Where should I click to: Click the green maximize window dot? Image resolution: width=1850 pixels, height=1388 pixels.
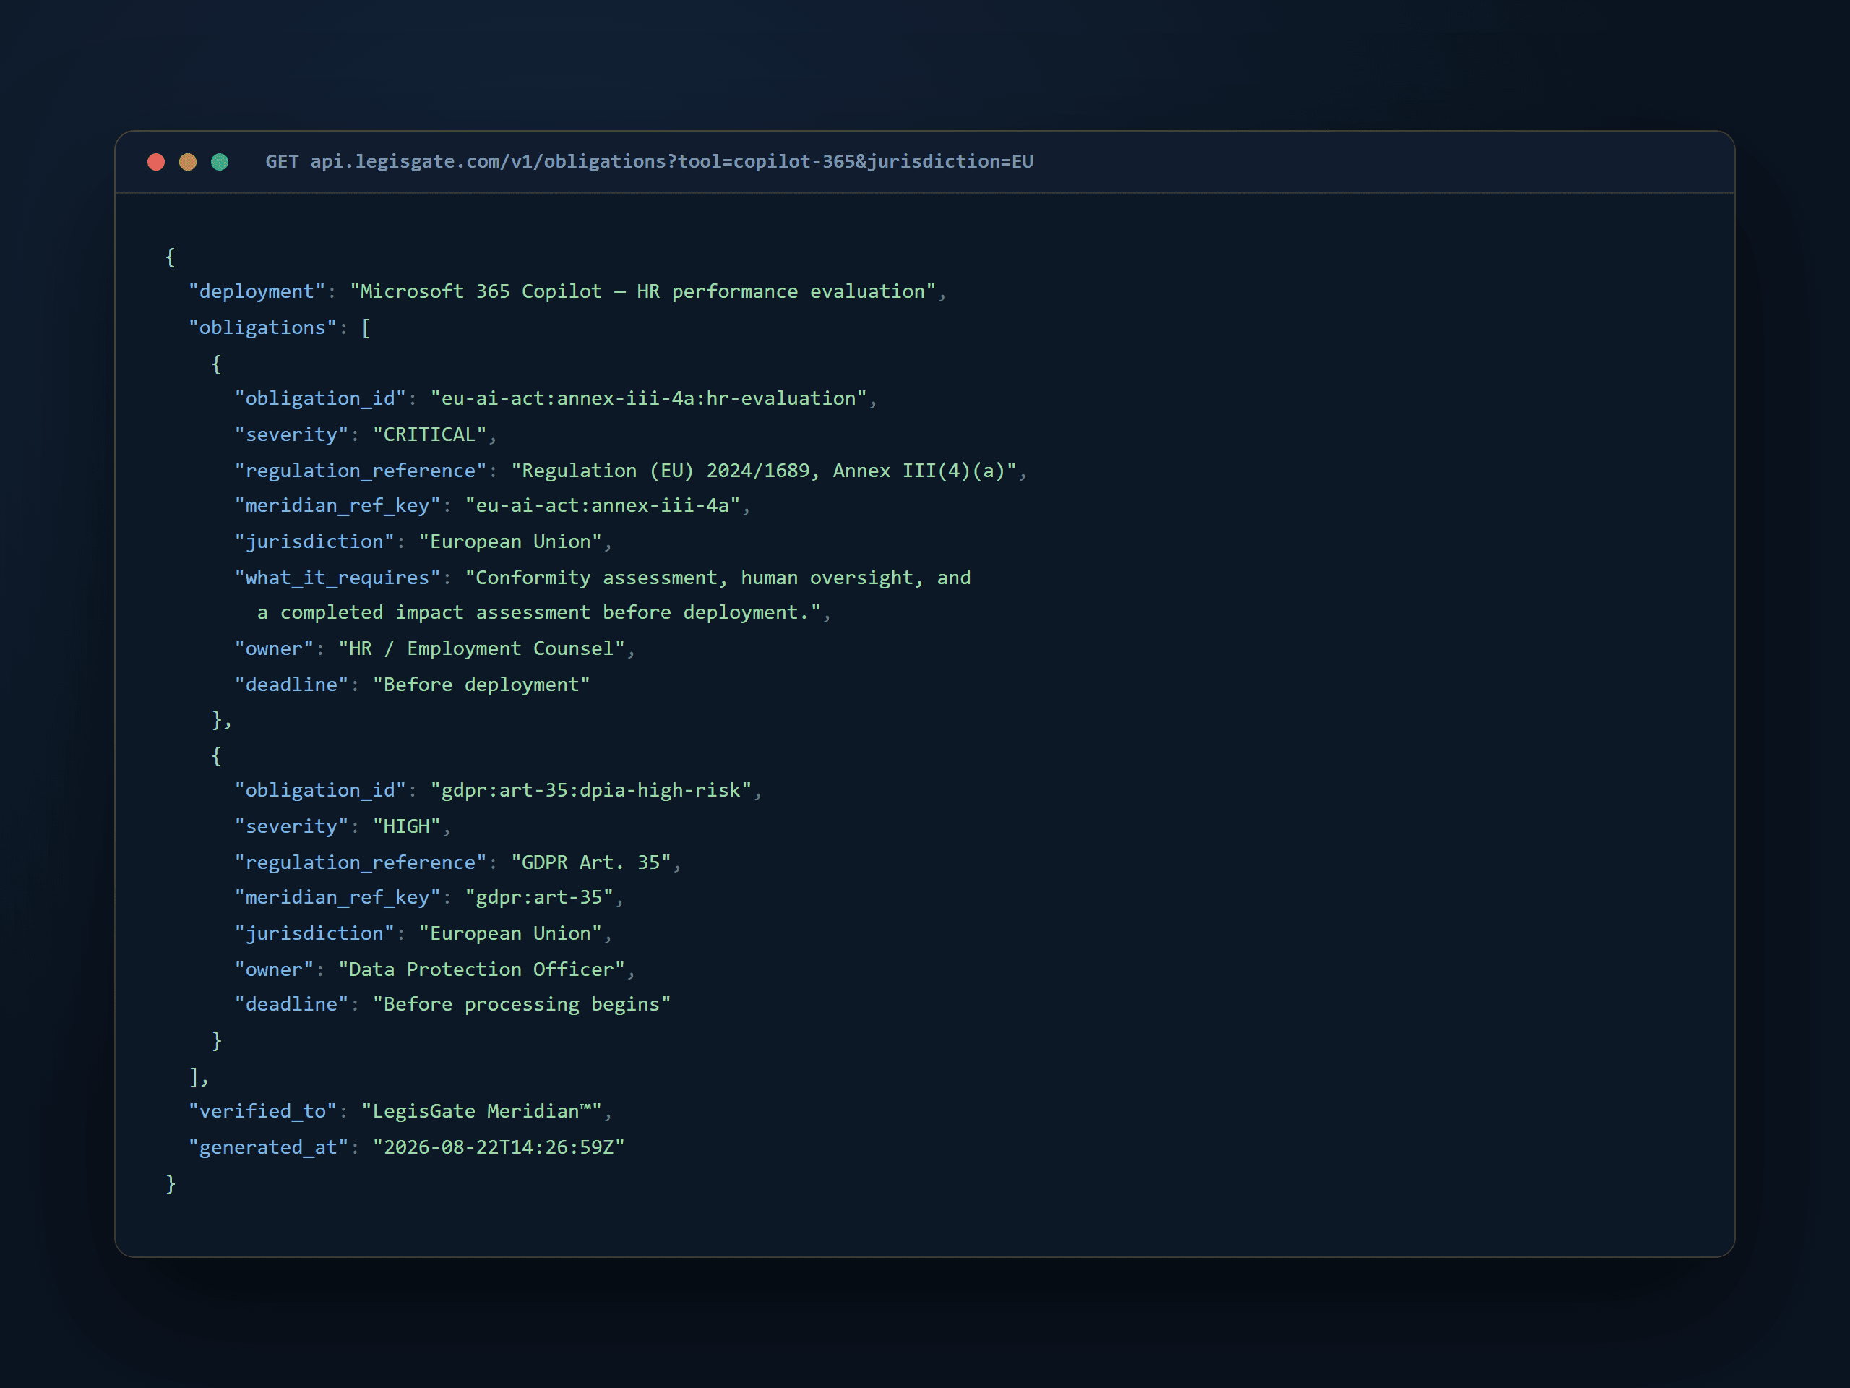[219, 161]
